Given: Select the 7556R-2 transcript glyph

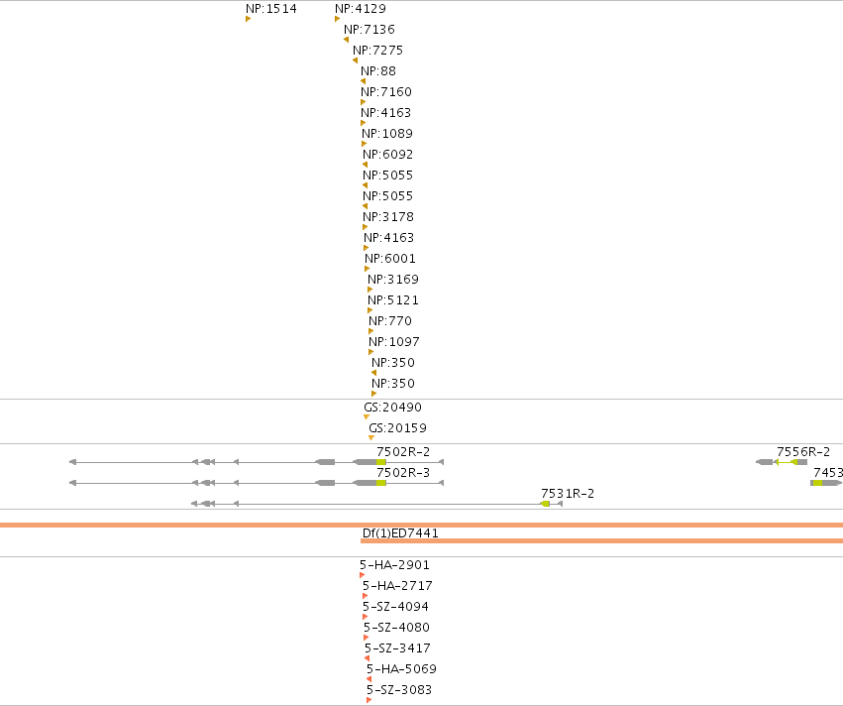Looking at the screenshot, I should [782, 462].
